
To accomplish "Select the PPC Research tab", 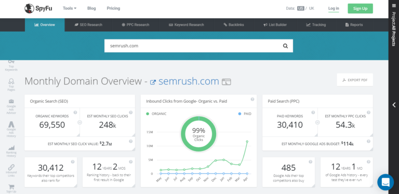I will tap(136, 24).
